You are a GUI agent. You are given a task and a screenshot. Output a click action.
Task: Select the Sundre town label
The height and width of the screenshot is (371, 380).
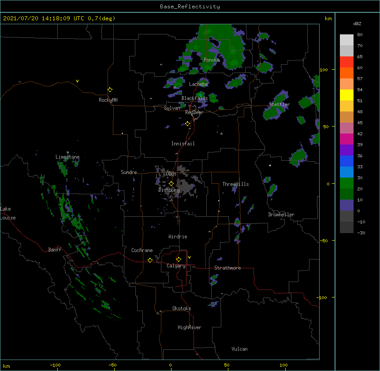tap(129, 172)
